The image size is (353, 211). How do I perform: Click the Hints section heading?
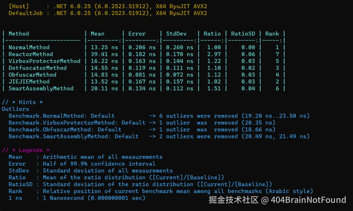22,102
